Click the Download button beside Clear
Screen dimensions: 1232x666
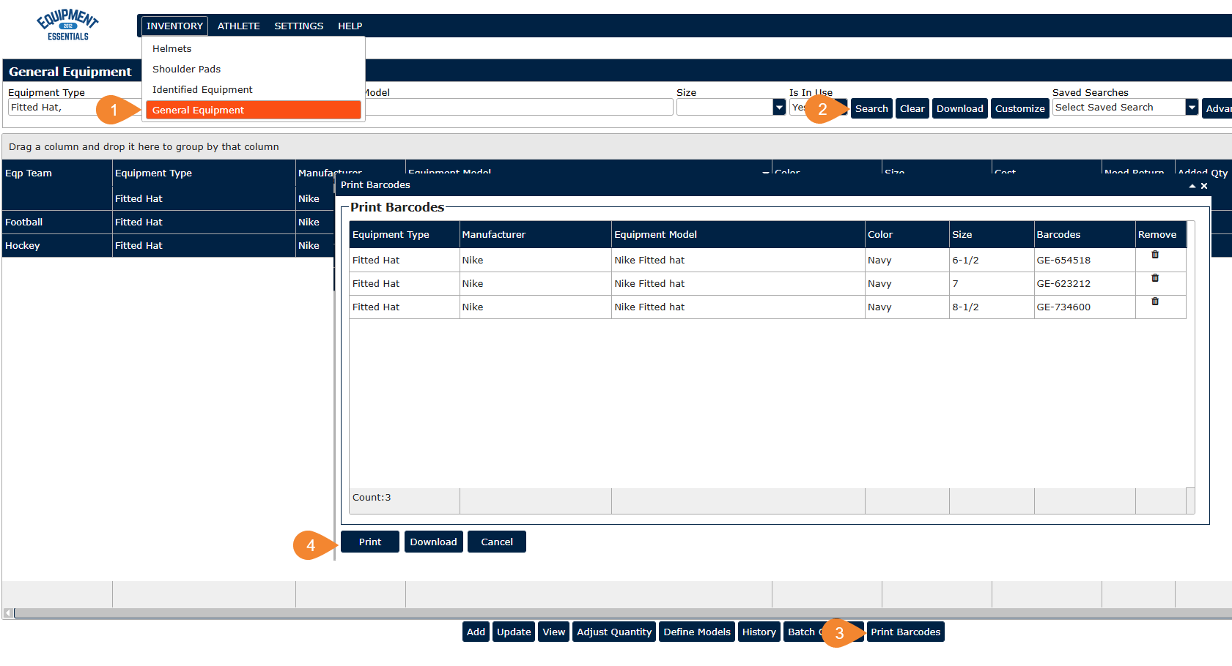(x=960, y=108)
